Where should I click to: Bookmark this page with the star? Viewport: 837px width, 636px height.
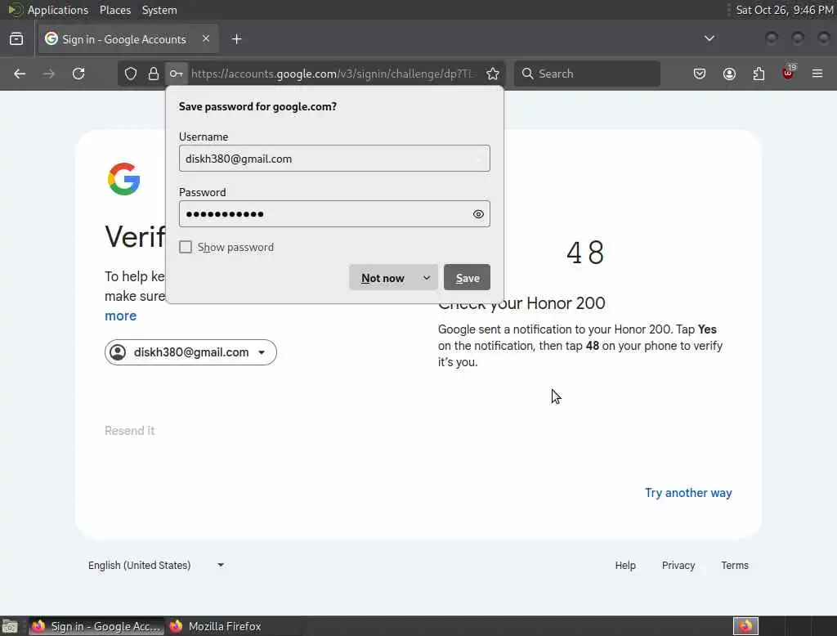pos(493,74)
